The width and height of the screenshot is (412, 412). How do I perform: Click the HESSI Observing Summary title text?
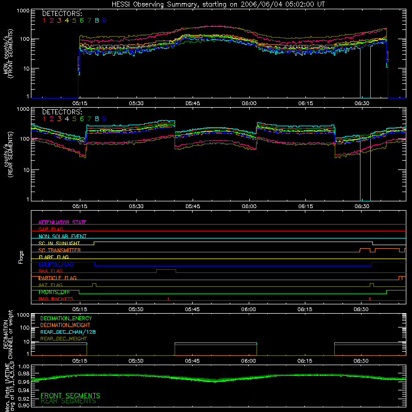pyautogui.click(x=218, y=5)
